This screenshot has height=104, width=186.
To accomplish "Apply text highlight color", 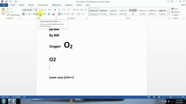I will point(49,14).
